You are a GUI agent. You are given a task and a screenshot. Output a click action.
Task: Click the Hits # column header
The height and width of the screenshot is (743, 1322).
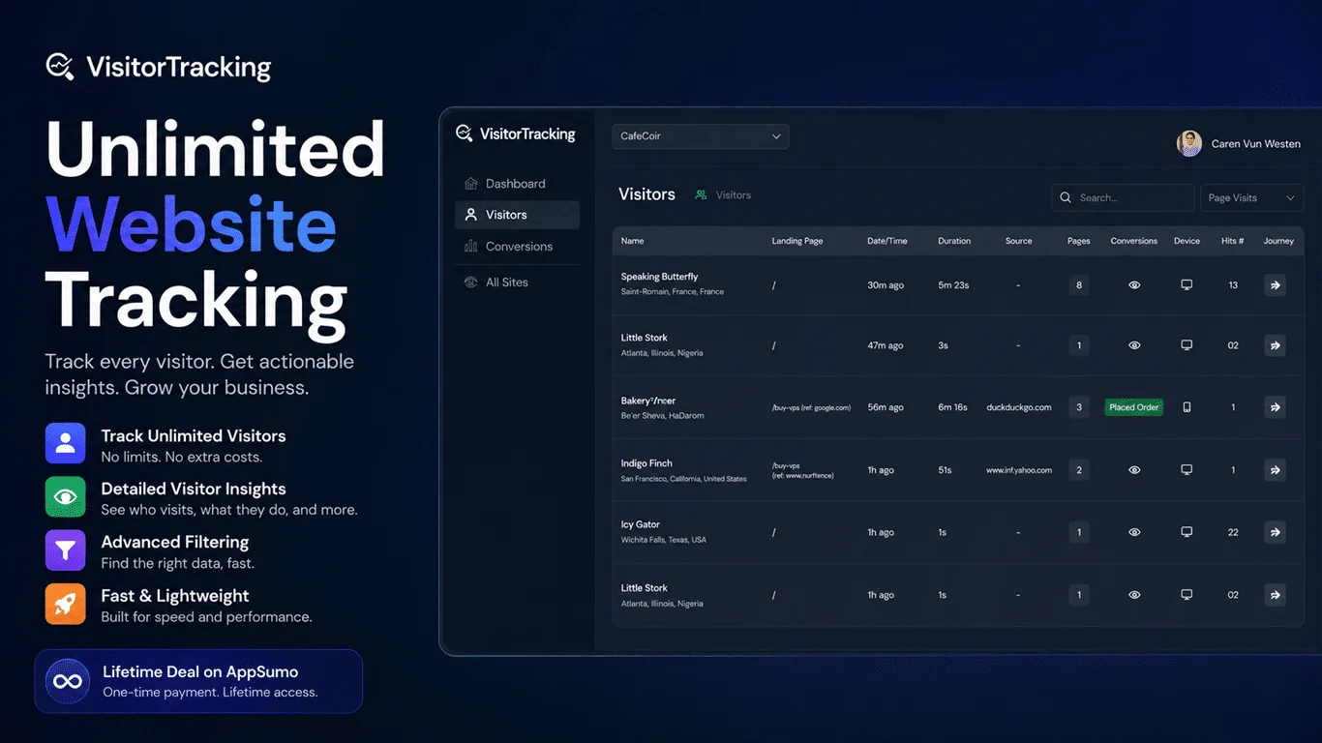[1233, 241]
